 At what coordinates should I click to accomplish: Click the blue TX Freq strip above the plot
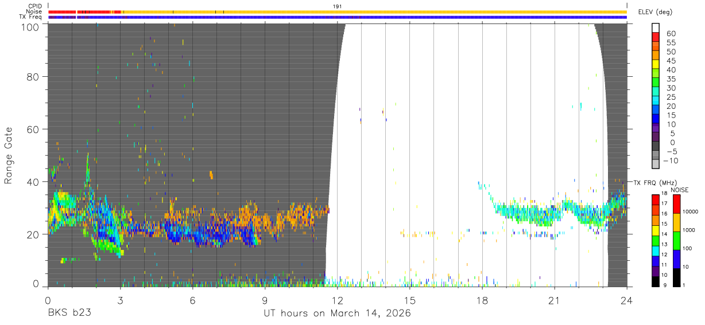point(338,17)
